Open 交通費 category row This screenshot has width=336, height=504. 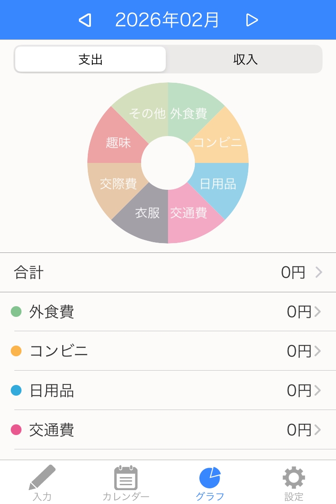tap(168, 430)
